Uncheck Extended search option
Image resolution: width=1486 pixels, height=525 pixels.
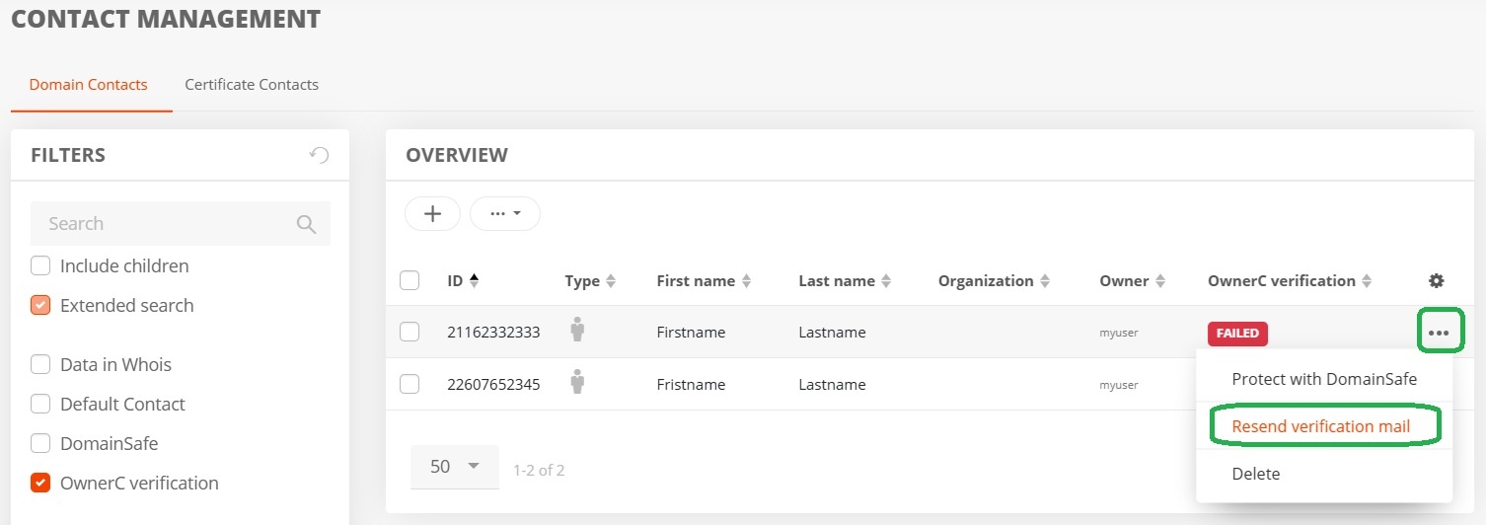(40, 305)
